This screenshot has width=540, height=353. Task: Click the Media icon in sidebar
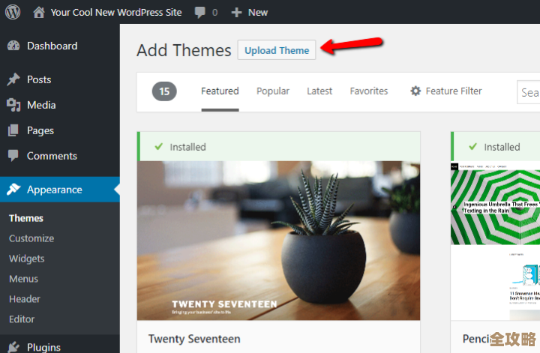pyautogui.click(x=13, y=105)
